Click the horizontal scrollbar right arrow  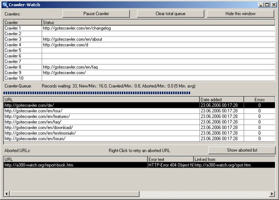click(272, 194)
